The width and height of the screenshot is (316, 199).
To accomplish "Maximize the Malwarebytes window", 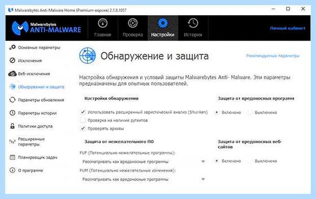I will click(x=288, y=9).
